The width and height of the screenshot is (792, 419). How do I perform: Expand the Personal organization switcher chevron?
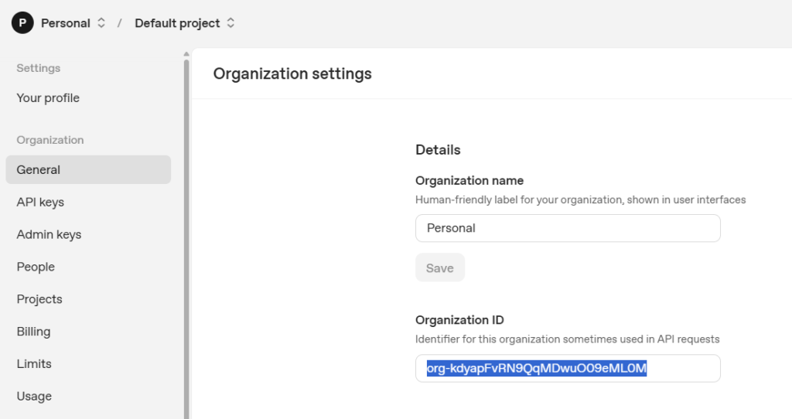pos(101,23)
